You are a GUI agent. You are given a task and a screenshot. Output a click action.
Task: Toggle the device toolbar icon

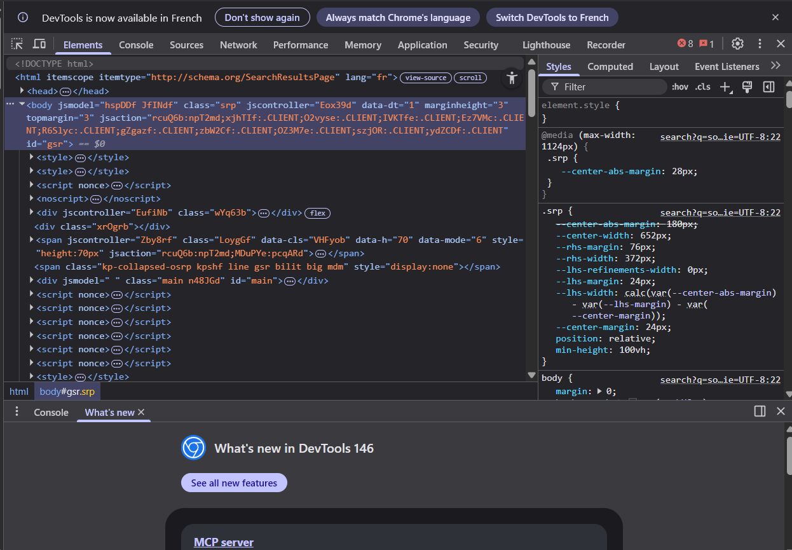coord(39,44)
